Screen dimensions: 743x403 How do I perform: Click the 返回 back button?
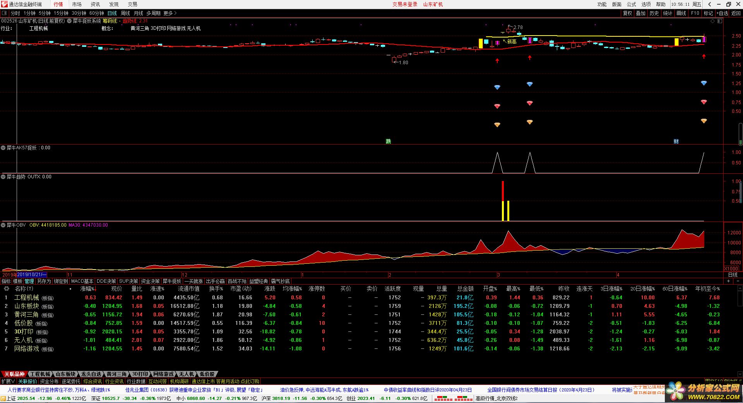pos(736,13)
